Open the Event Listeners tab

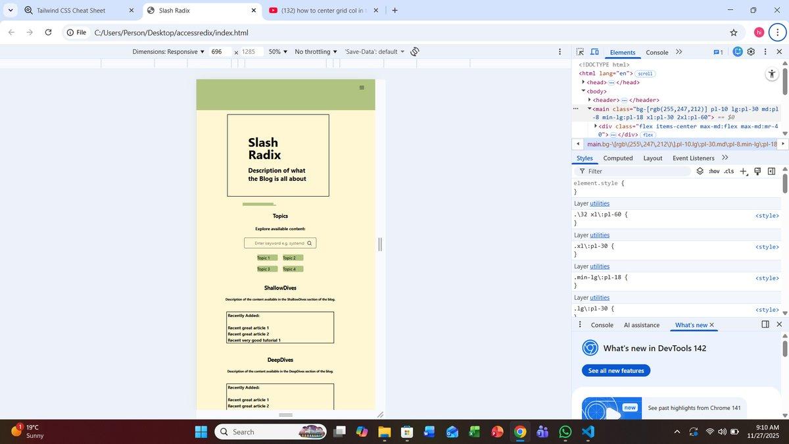click(694, 158)
